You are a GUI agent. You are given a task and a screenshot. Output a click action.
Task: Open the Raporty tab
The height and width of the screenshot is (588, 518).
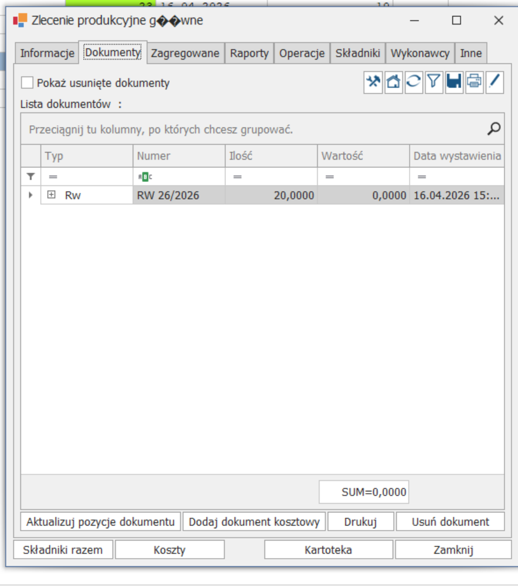click(x=249, y=53)
